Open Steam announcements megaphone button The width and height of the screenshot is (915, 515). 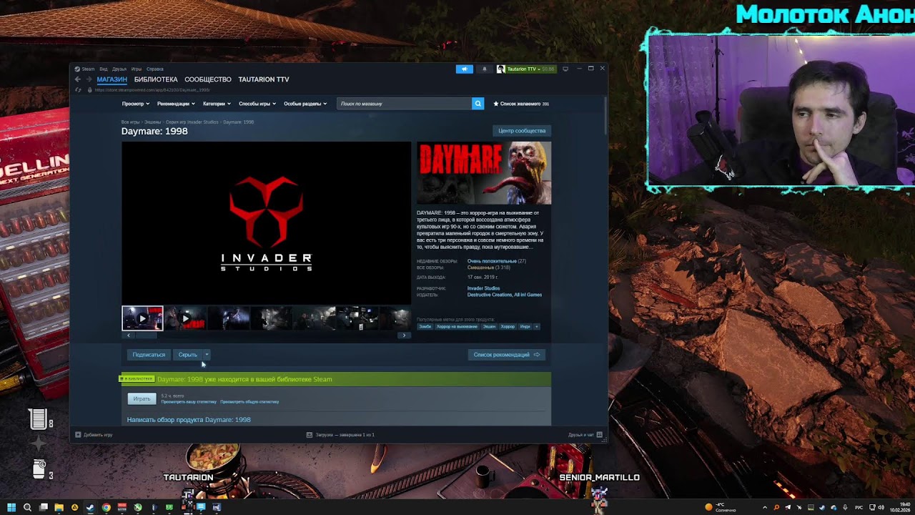point(465,69)
